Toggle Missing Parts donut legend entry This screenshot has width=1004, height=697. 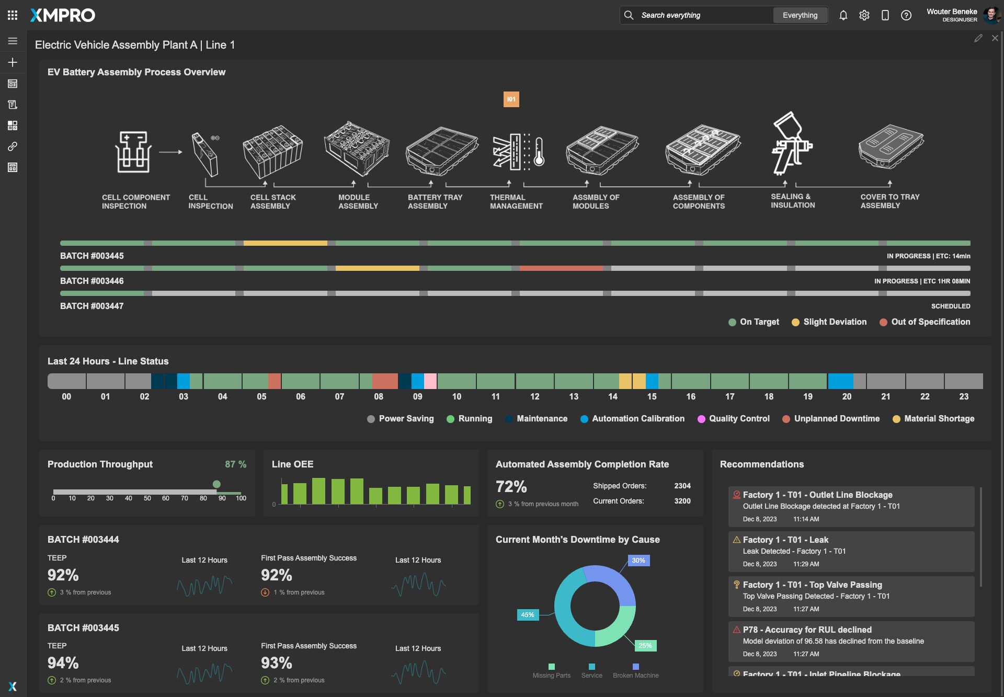(x=551, y=671)
